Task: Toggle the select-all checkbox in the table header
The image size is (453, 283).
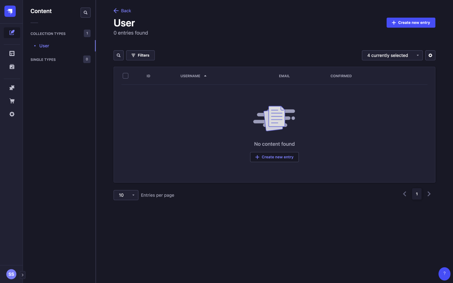Action: pos(125,76)
